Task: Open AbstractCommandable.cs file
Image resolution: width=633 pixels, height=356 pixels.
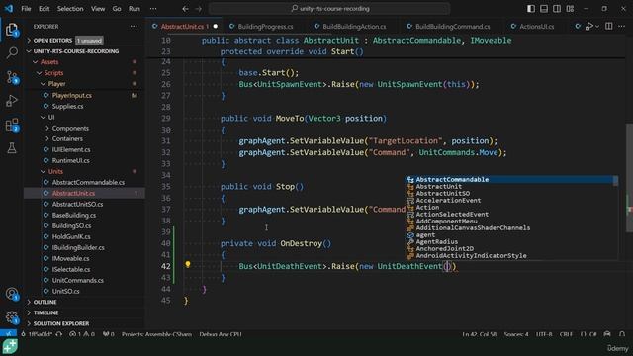Action: click(88, 182)
